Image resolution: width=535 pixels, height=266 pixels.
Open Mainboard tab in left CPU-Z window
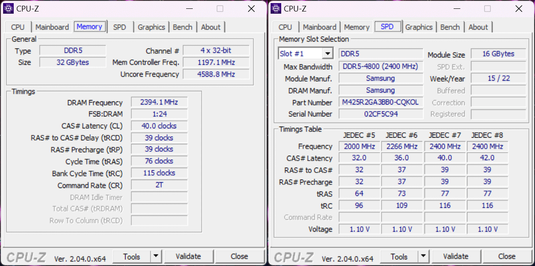[52, 27]
